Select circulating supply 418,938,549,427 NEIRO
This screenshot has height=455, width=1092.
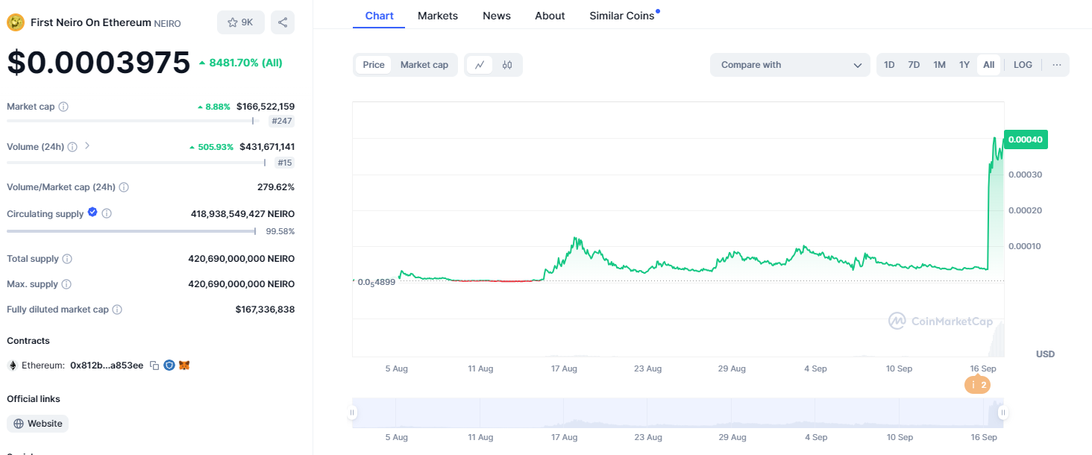[x=242, y=214]
